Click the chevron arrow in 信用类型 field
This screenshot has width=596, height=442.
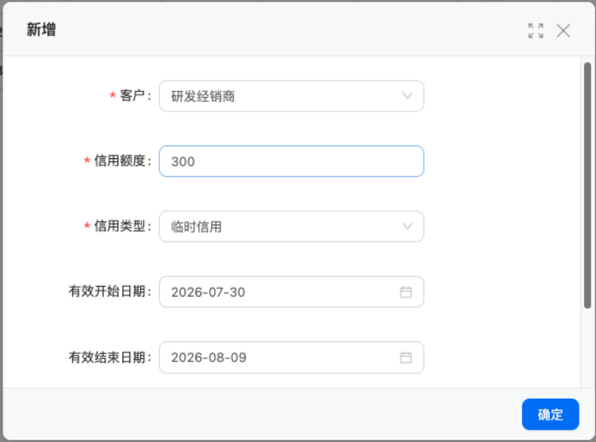click(407, 227)
